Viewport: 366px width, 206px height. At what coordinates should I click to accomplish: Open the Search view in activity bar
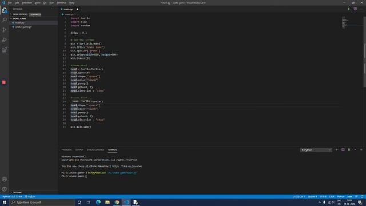tap(5, 20)
